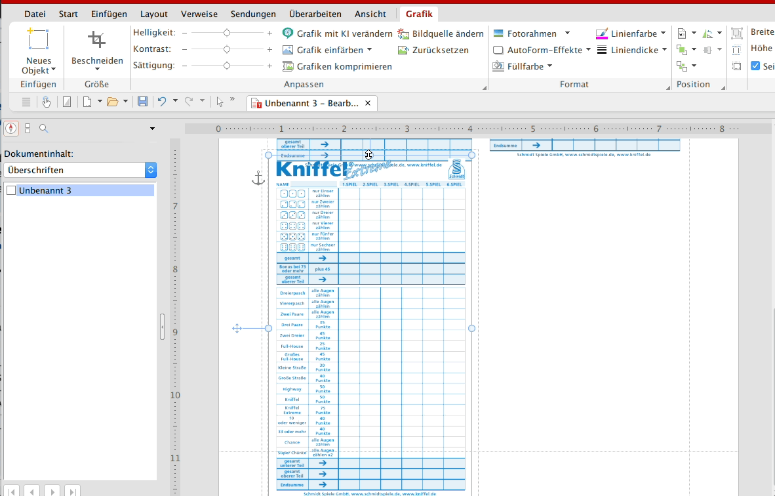Close the Unbenannt 3 document tab
Viewport: 775px width, 496px height.
click(368, 103)
